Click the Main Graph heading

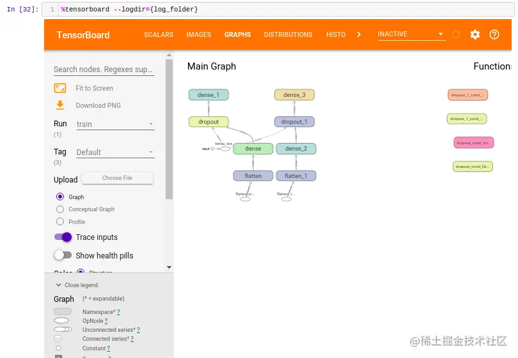tap(212, 66)
